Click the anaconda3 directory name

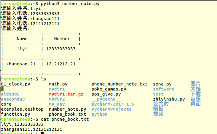coord(13,99)
